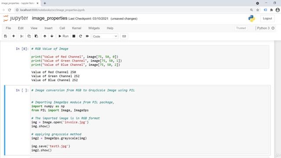Insert cell below with plus icon

click(x=14, y=36)
